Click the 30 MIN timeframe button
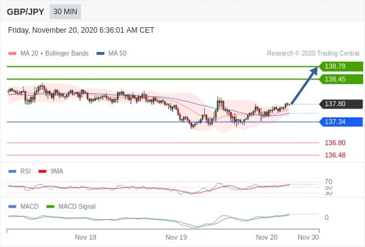The width and height of the screenshot is (365, 247). pyautogui.click(x=65, y=11)
